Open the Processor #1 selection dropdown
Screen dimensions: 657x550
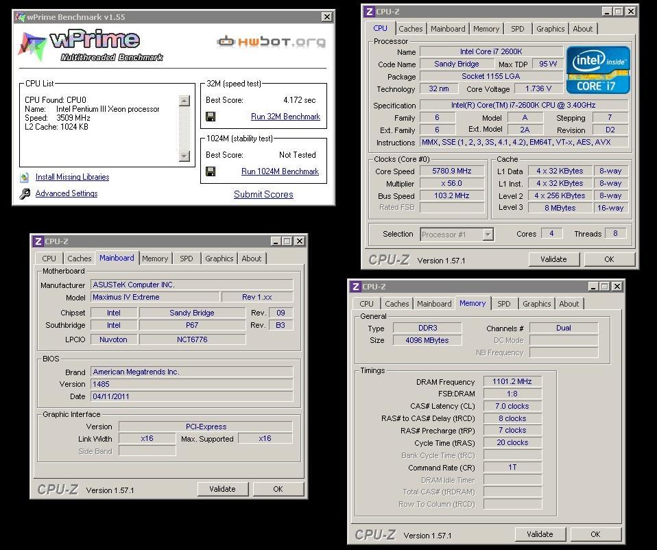pos(488,235)
